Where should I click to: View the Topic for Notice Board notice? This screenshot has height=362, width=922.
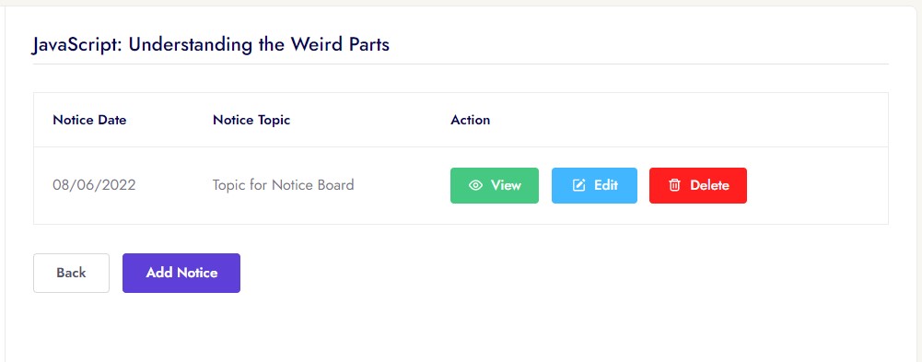pos(495,186)
